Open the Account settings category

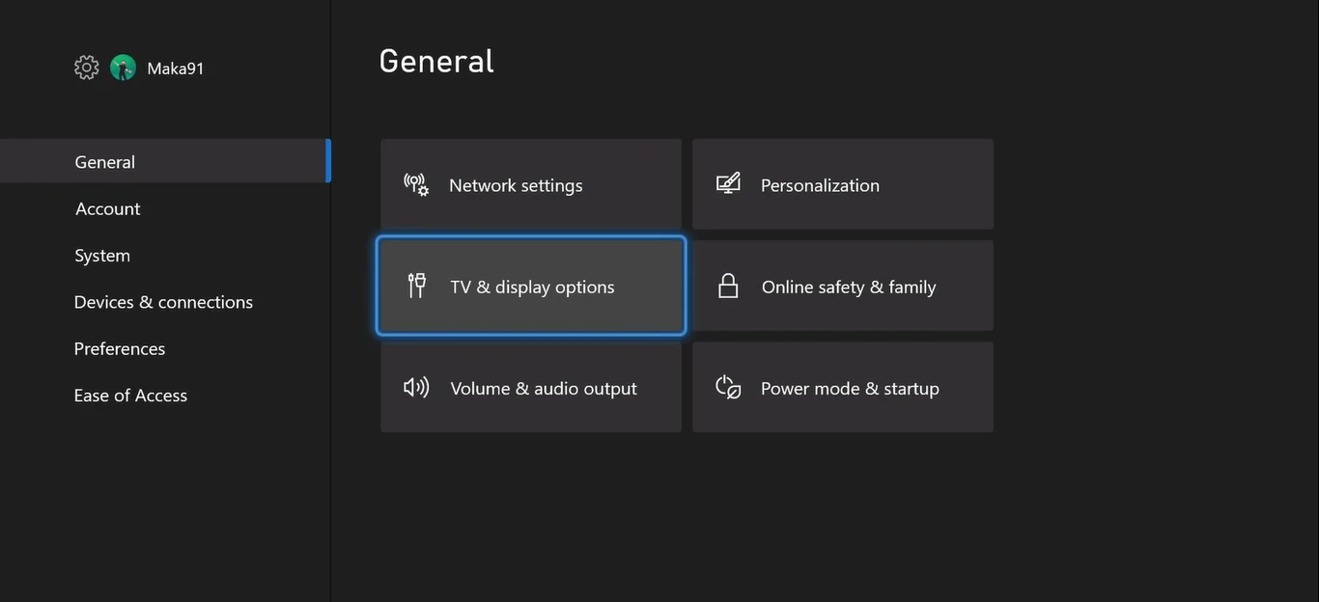(108, 208)
